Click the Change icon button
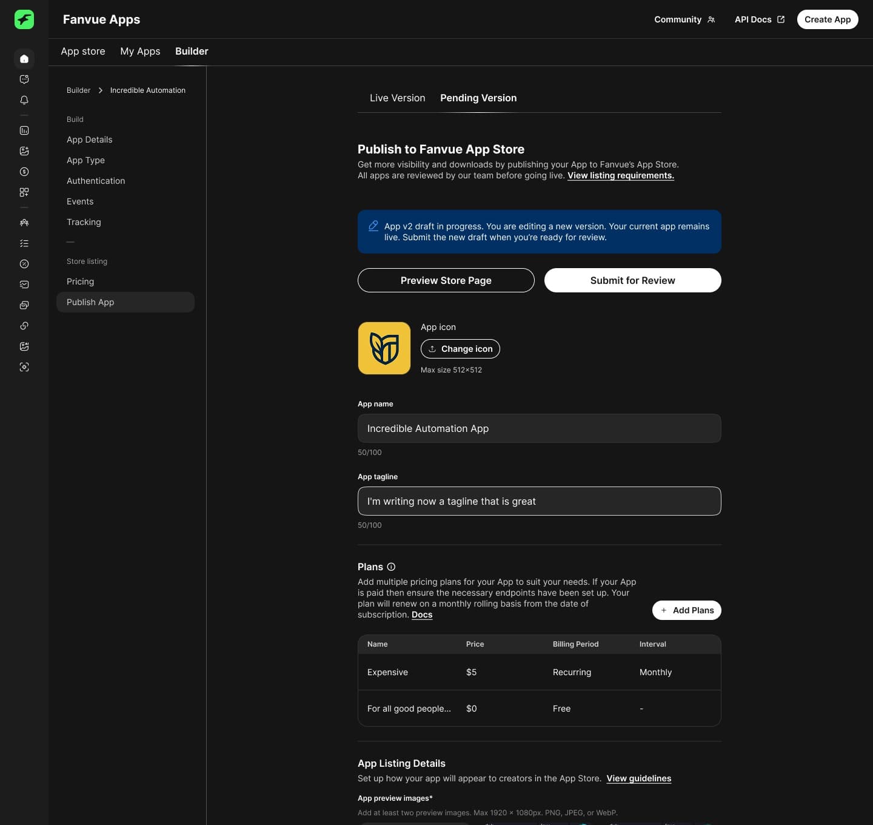The height and width of the screenshot is (825, 873). click(x=460, y=349)
